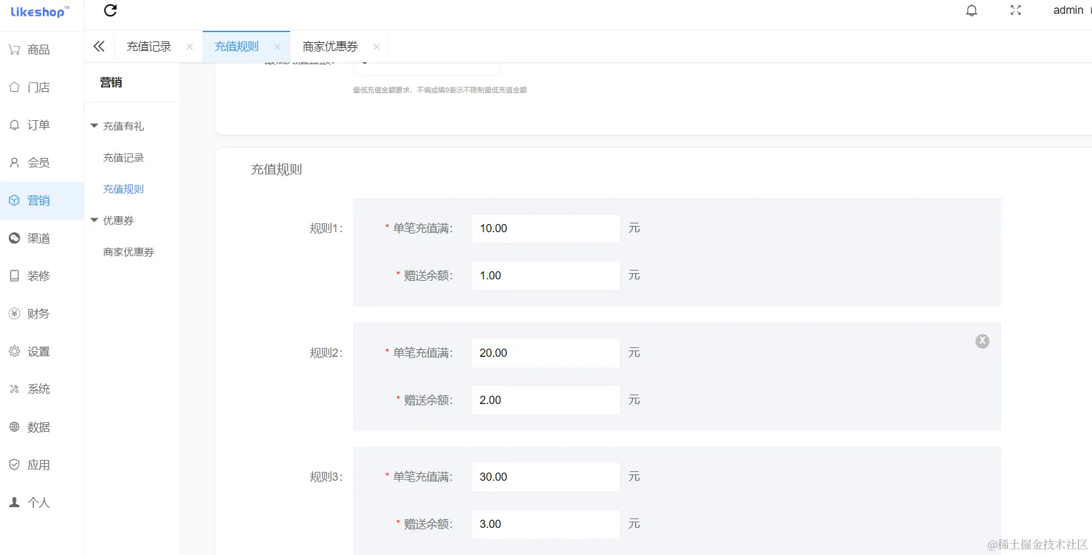The height and width of the screenshot is (555, 1092).
Task: Open the admin user menu
Action: (1068, 10)
